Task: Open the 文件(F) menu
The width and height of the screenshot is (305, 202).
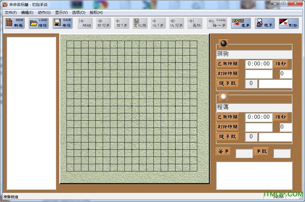Action: (x=11, y=13)
